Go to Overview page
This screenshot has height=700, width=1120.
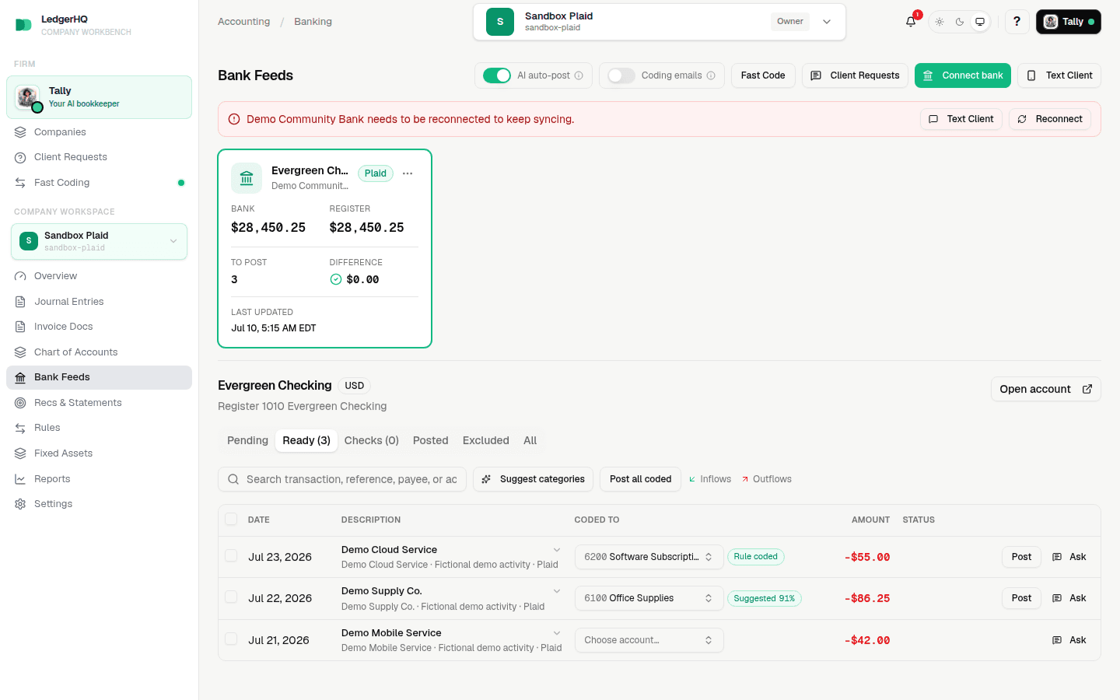(x=99, y=276)
